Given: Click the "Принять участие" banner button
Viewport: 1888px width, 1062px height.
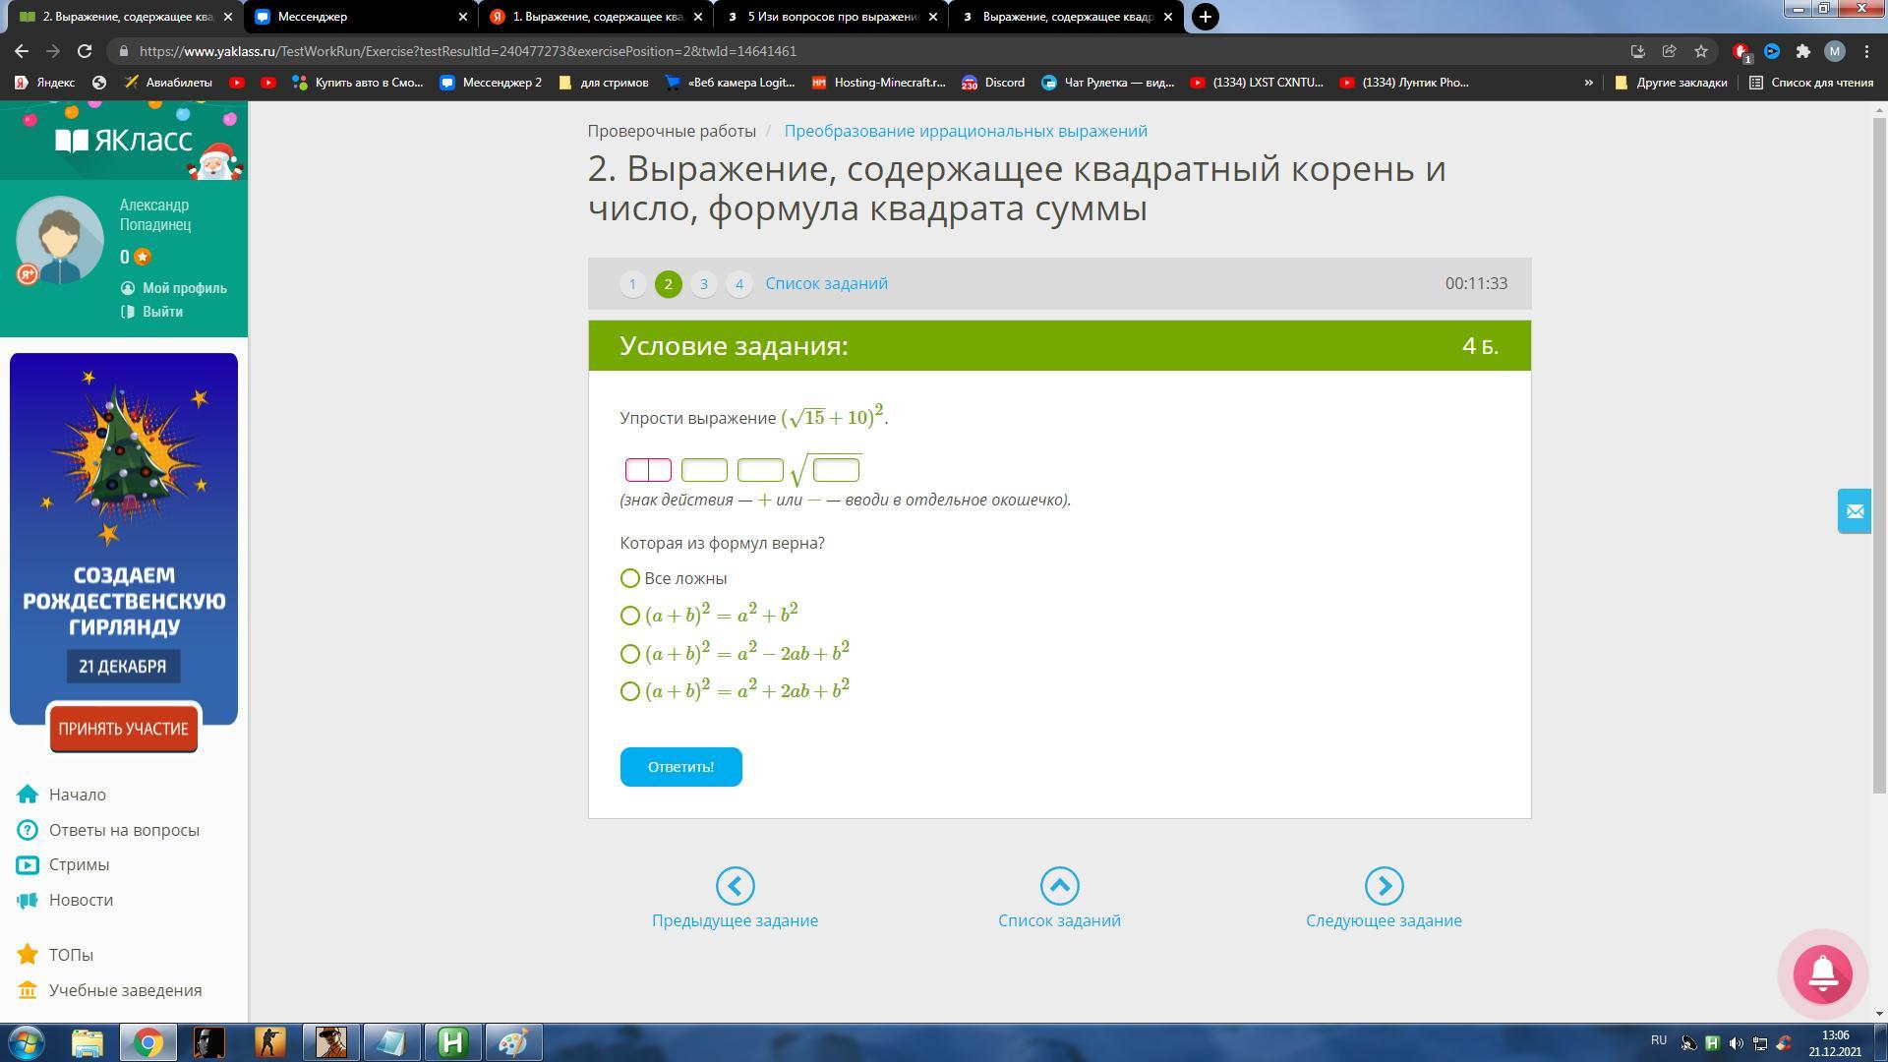Looking at the screenshot, I should (x=123, y=729).
